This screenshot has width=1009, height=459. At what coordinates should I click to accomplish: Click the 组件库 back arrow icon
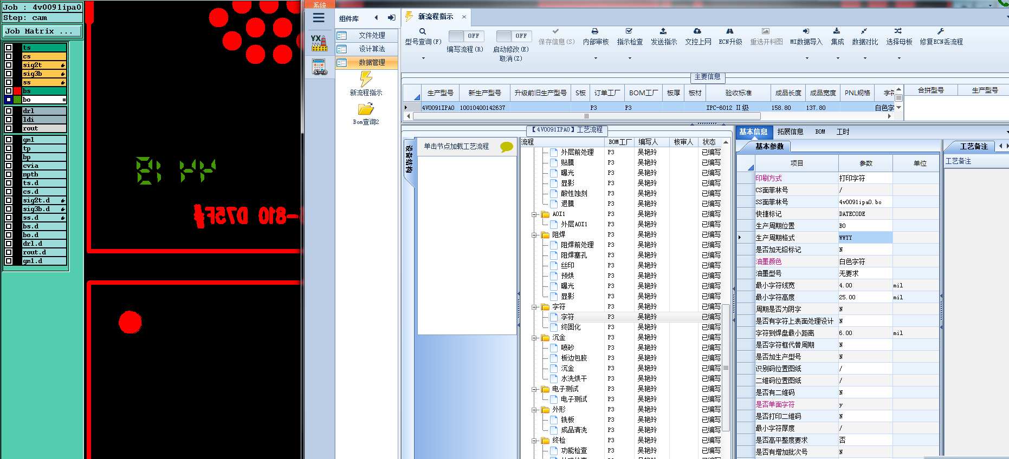(x=376, y=18)
